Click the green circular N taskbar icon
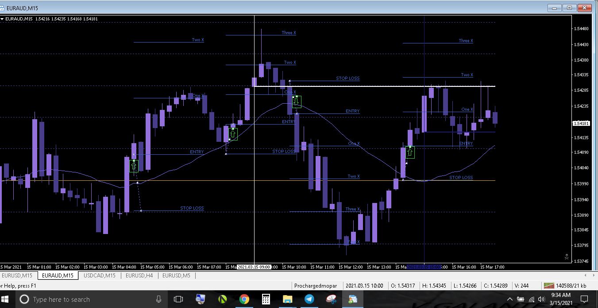 click(x=223, y=299)
